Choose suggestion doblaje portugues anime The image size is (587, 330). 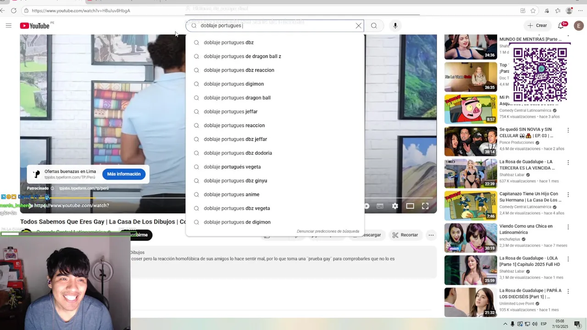275,194
